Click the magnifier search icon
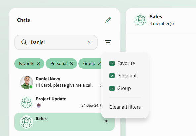The width and height of the screenshot is (196, 136). click(24, 42)
